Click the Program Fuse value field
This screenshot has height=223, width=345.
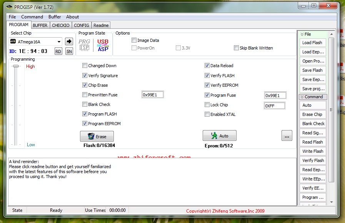(275, 96)
